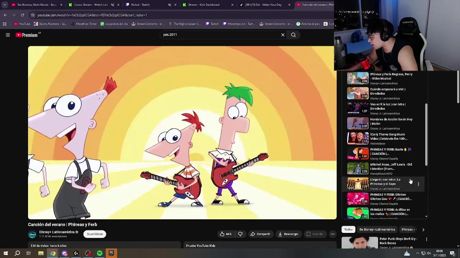
Task: Select PHINEAS Y FERB: Gitchee Gitchee Goo
Action: tap(383, 199)
